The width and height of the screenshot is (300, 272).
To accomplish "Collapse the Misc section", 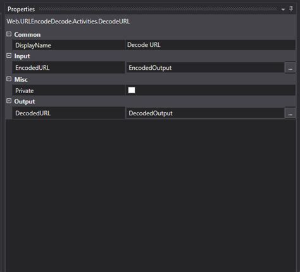I will 9,79.
